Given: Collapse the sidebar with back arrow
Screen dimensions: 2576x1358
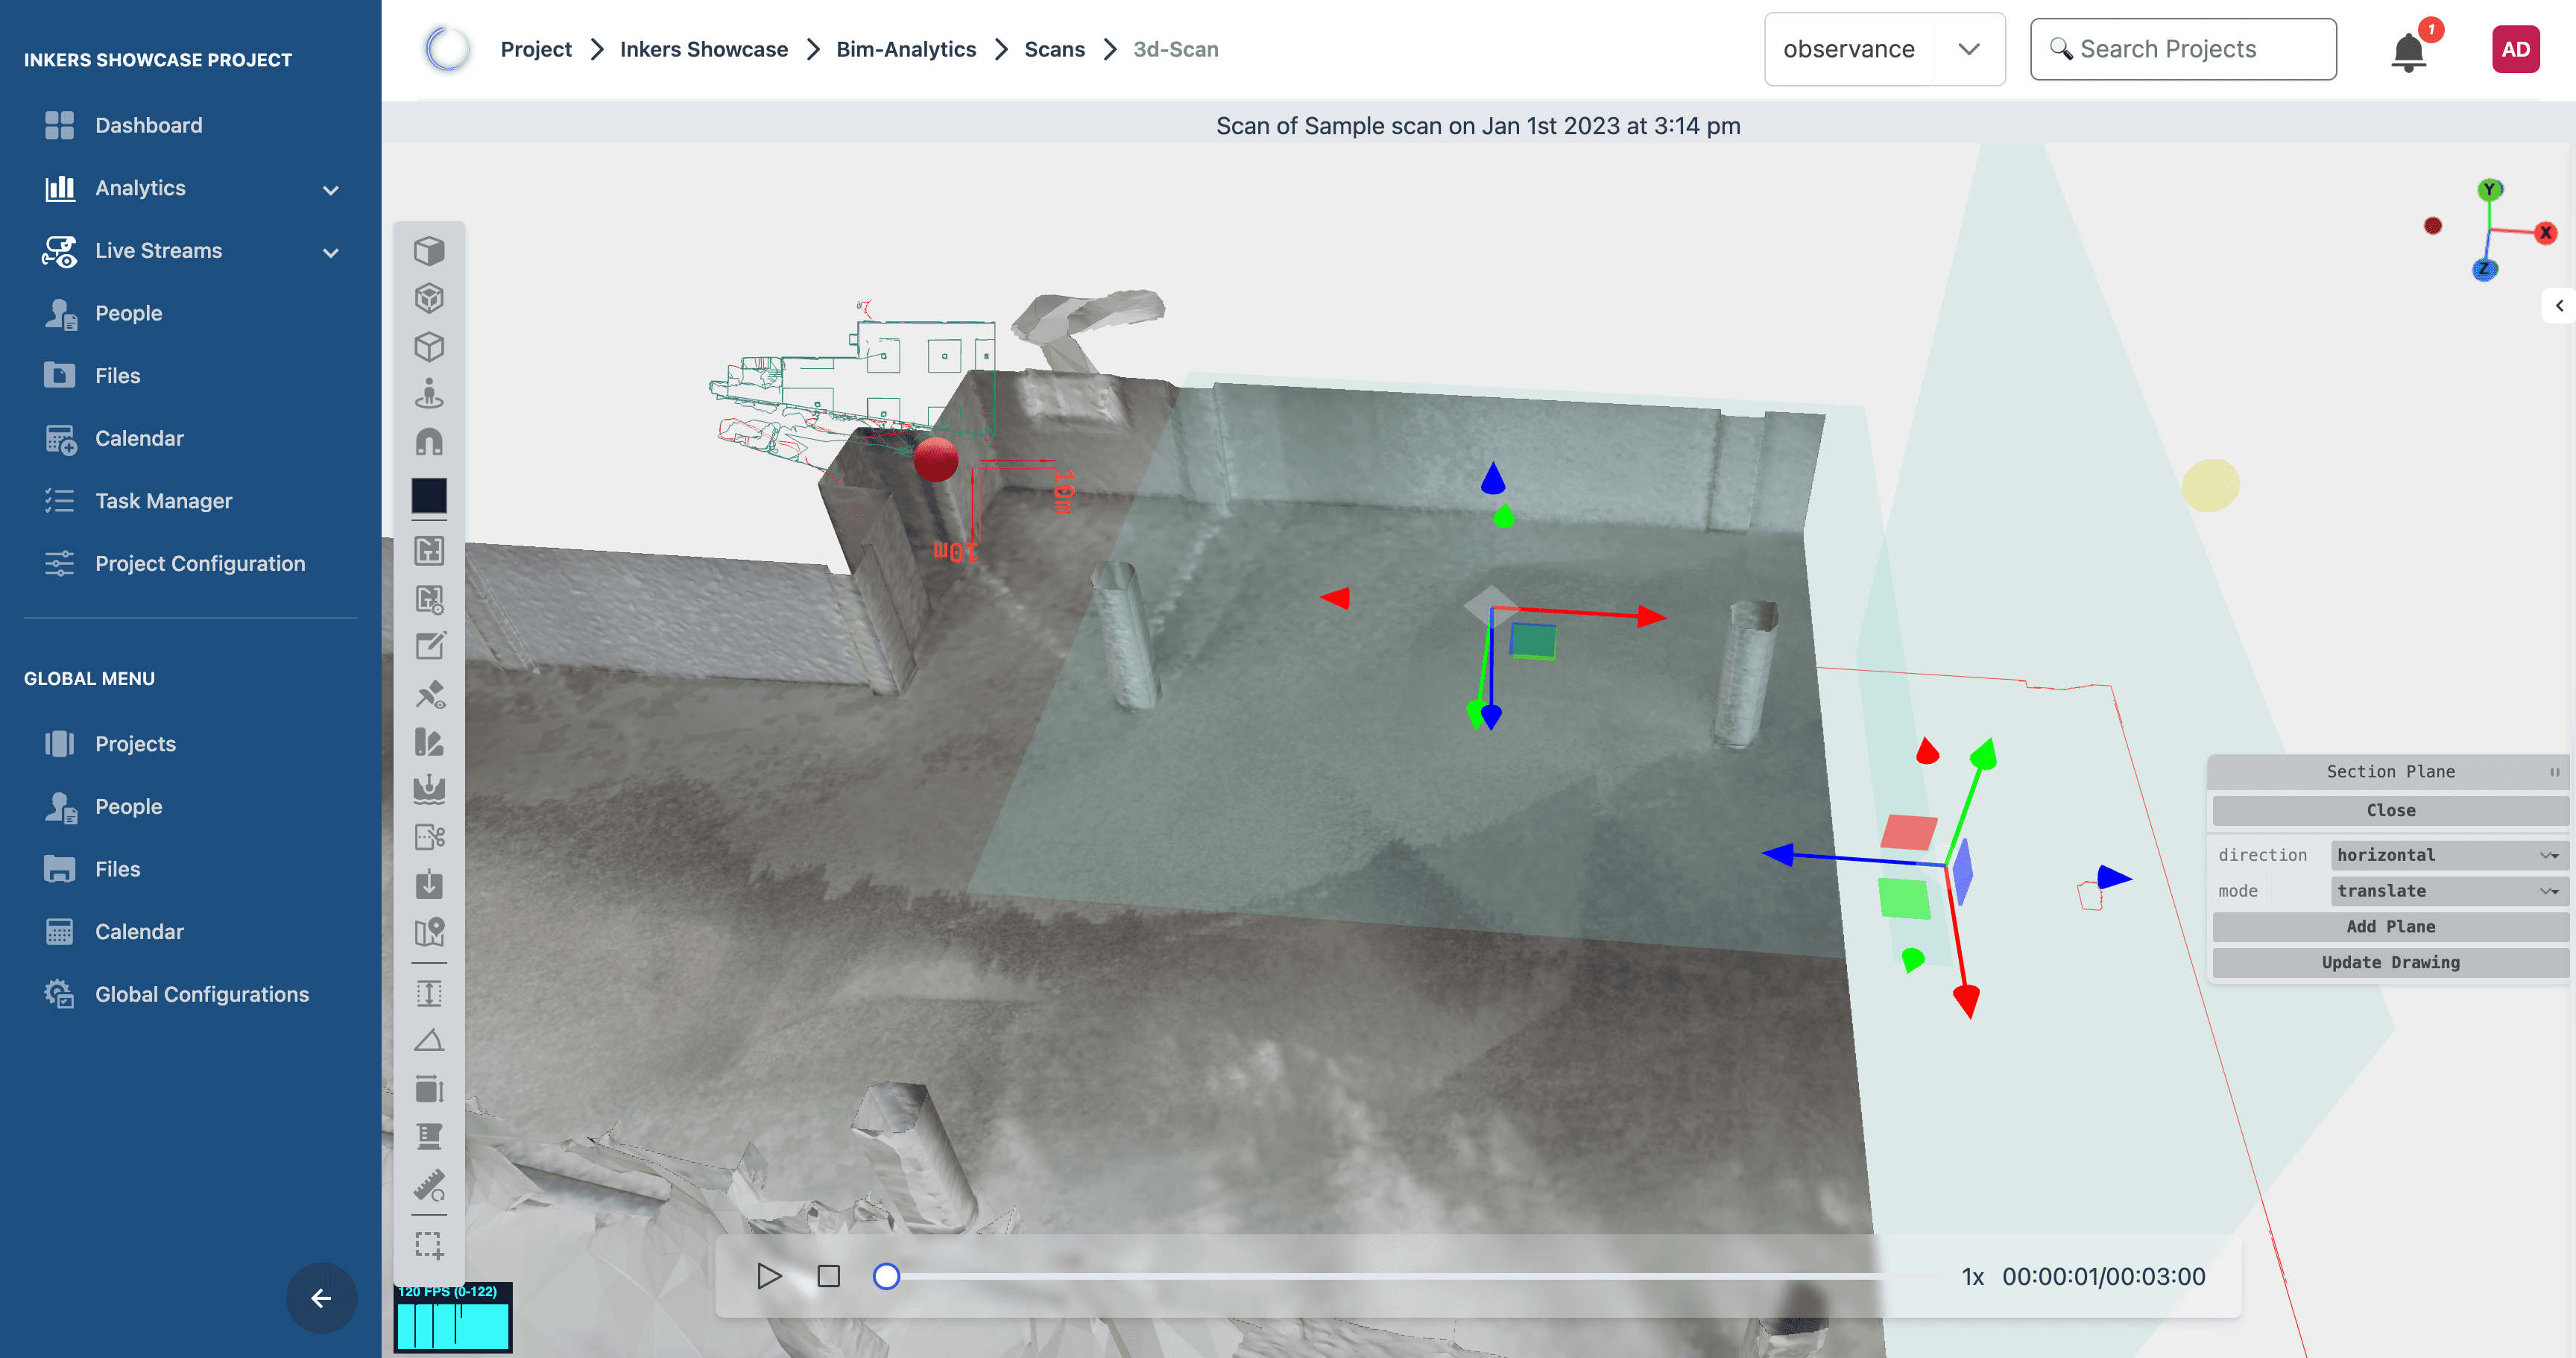Looking at the screenshot, I should tap(321, 1298).
